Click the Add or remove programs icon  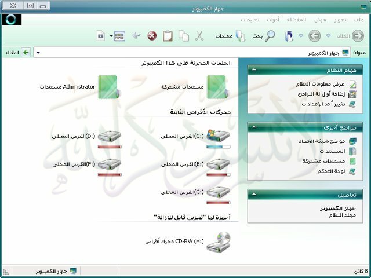[x=352, y=94]
